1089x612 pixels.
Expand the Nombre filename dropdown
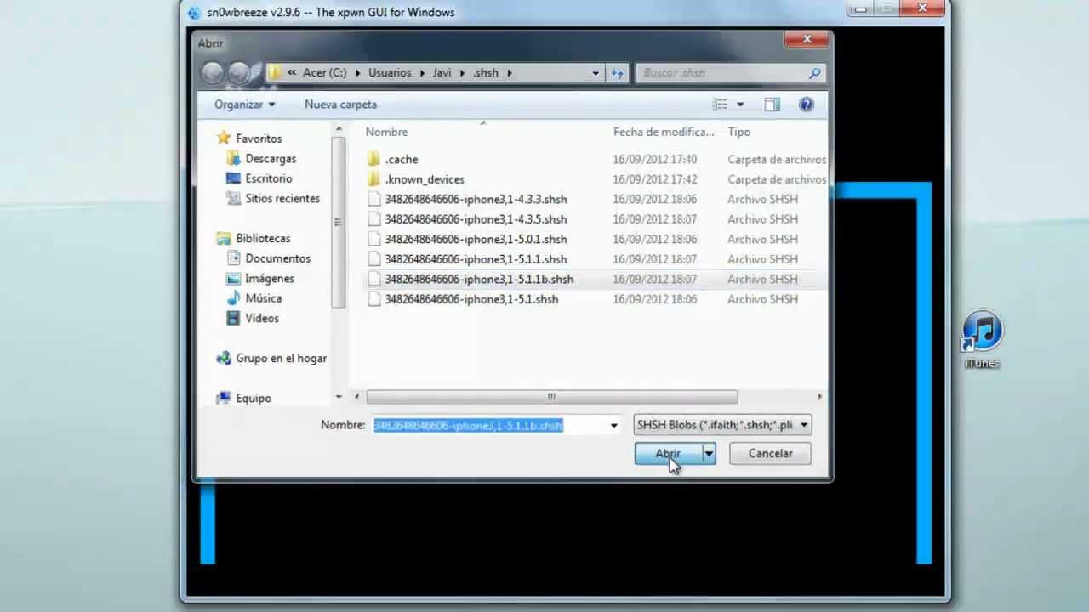click(x=614, y=425)
